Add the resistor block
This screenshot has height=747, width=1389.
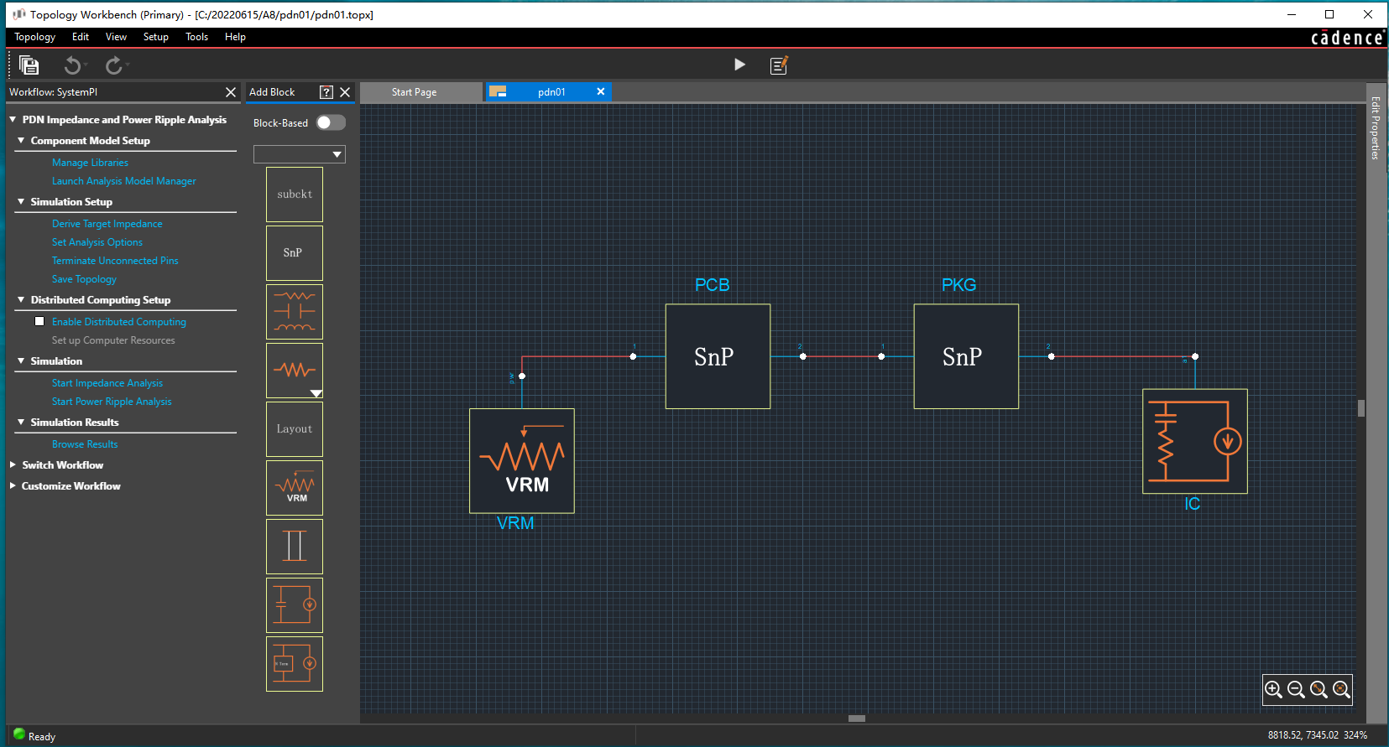(x=295, y=371)
